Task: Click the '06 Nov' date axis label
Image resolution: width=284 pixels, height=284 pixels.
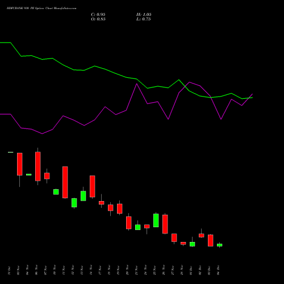Action: tap(36, 270)
